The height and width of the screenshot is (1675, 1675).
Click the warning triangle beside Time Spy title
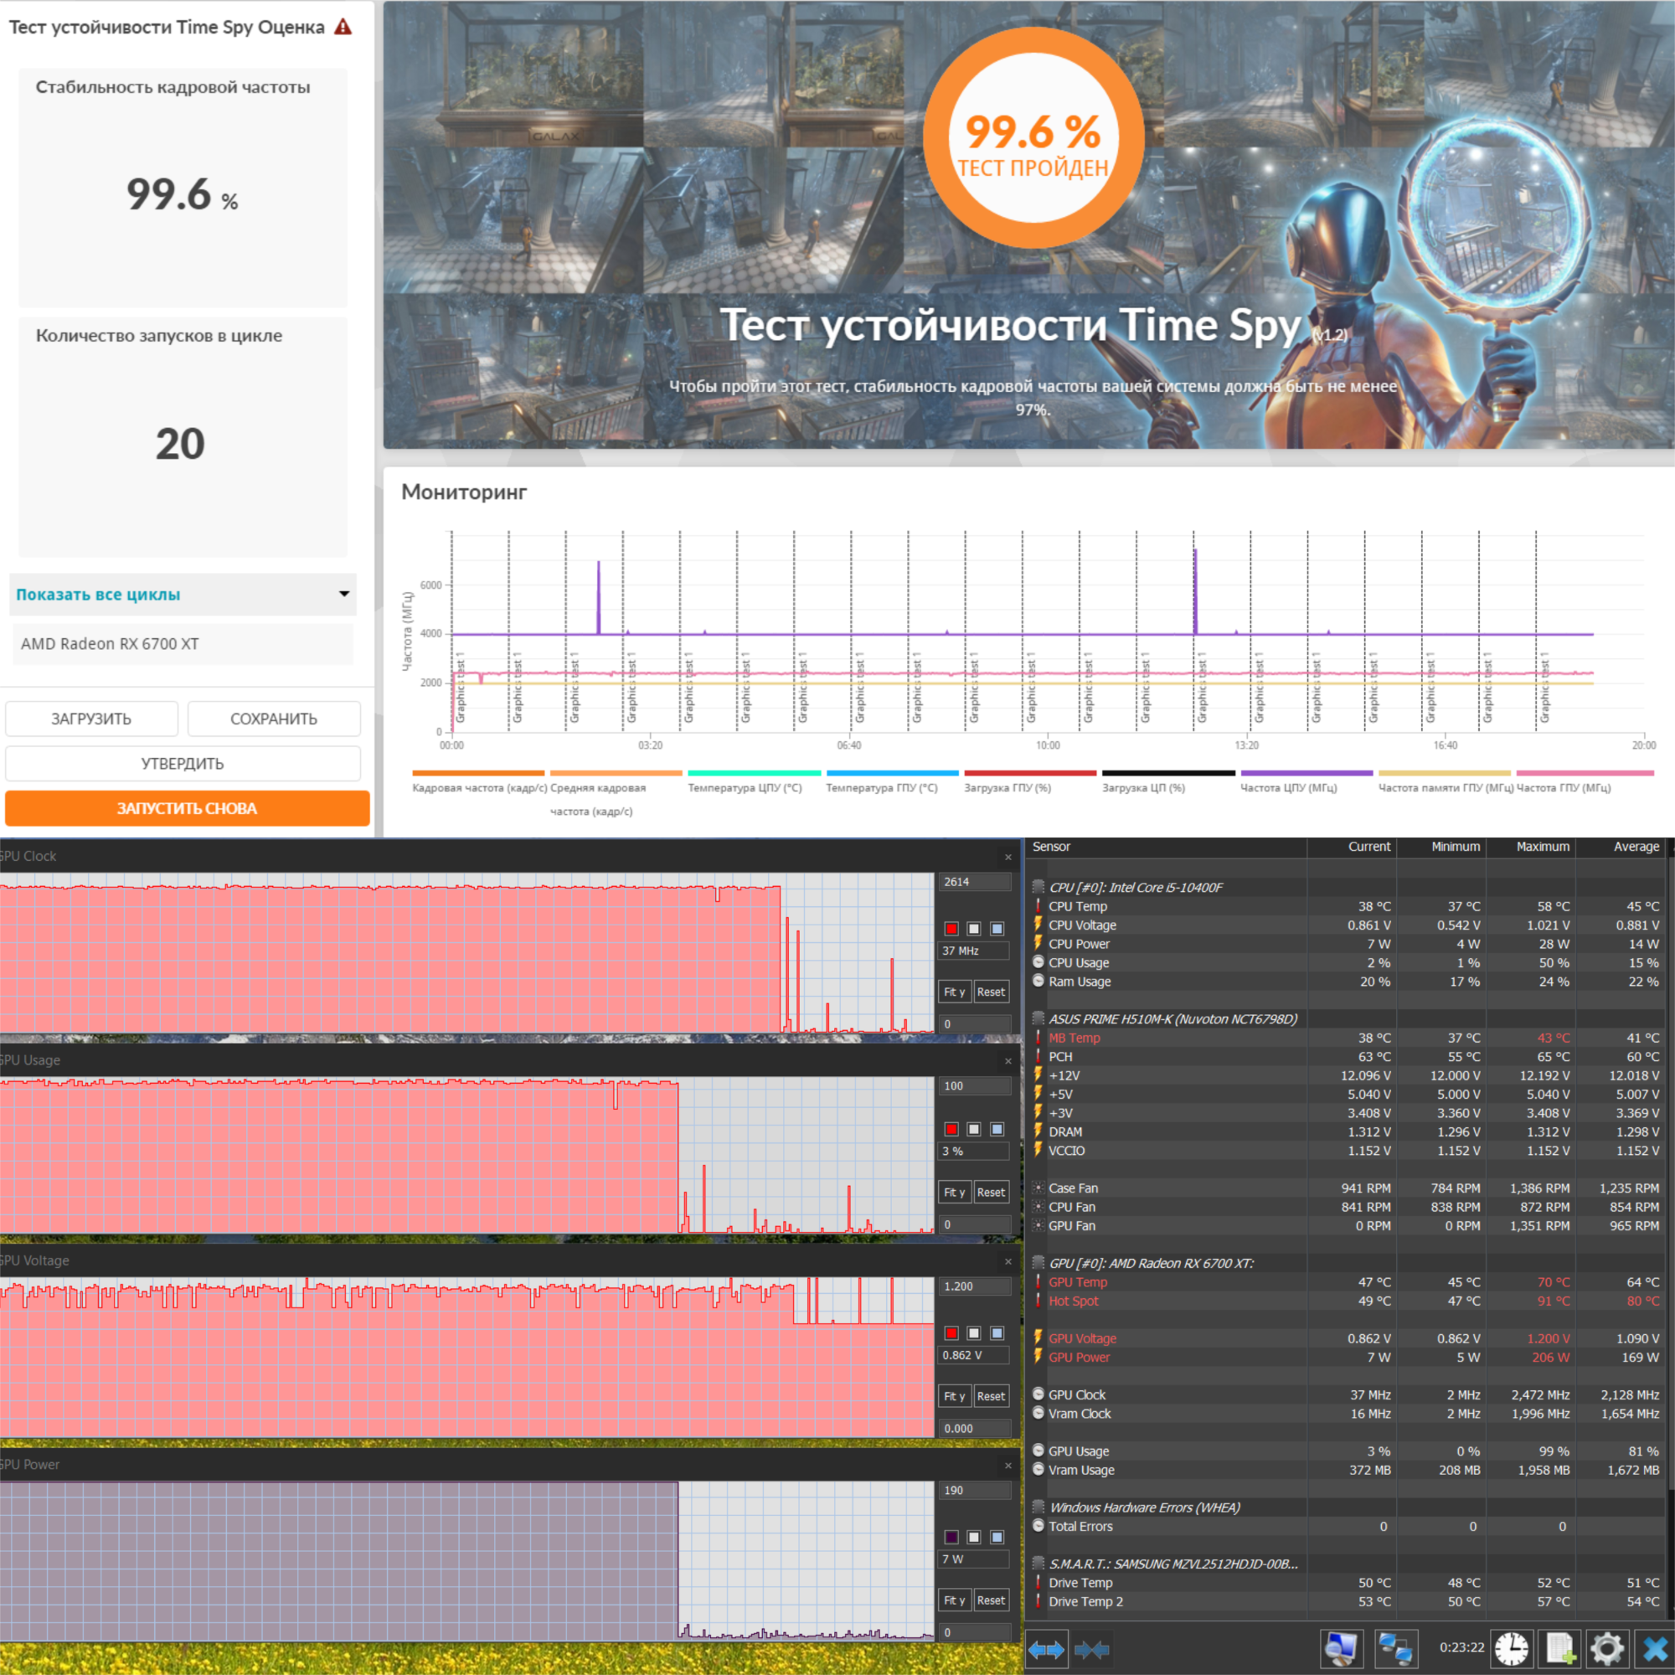[x=343, y=27]
